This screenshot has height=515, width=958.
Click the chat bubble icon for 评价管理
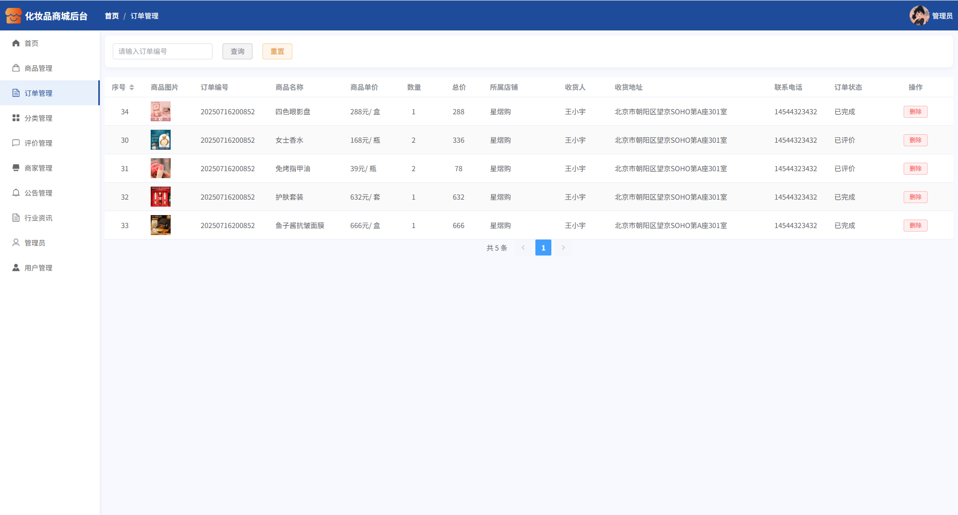pos(16,143)
